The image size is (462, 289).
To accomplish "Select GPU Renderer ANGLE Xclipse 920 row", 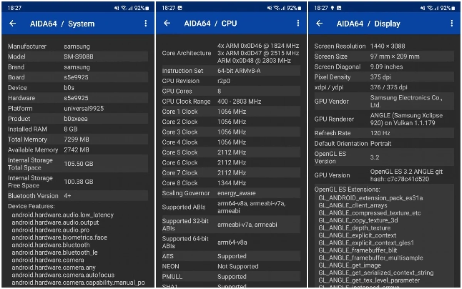I will coord(384,119).
